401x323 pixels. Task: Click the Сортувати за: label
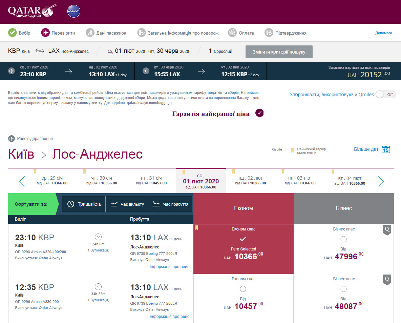(x=31, y=204)
